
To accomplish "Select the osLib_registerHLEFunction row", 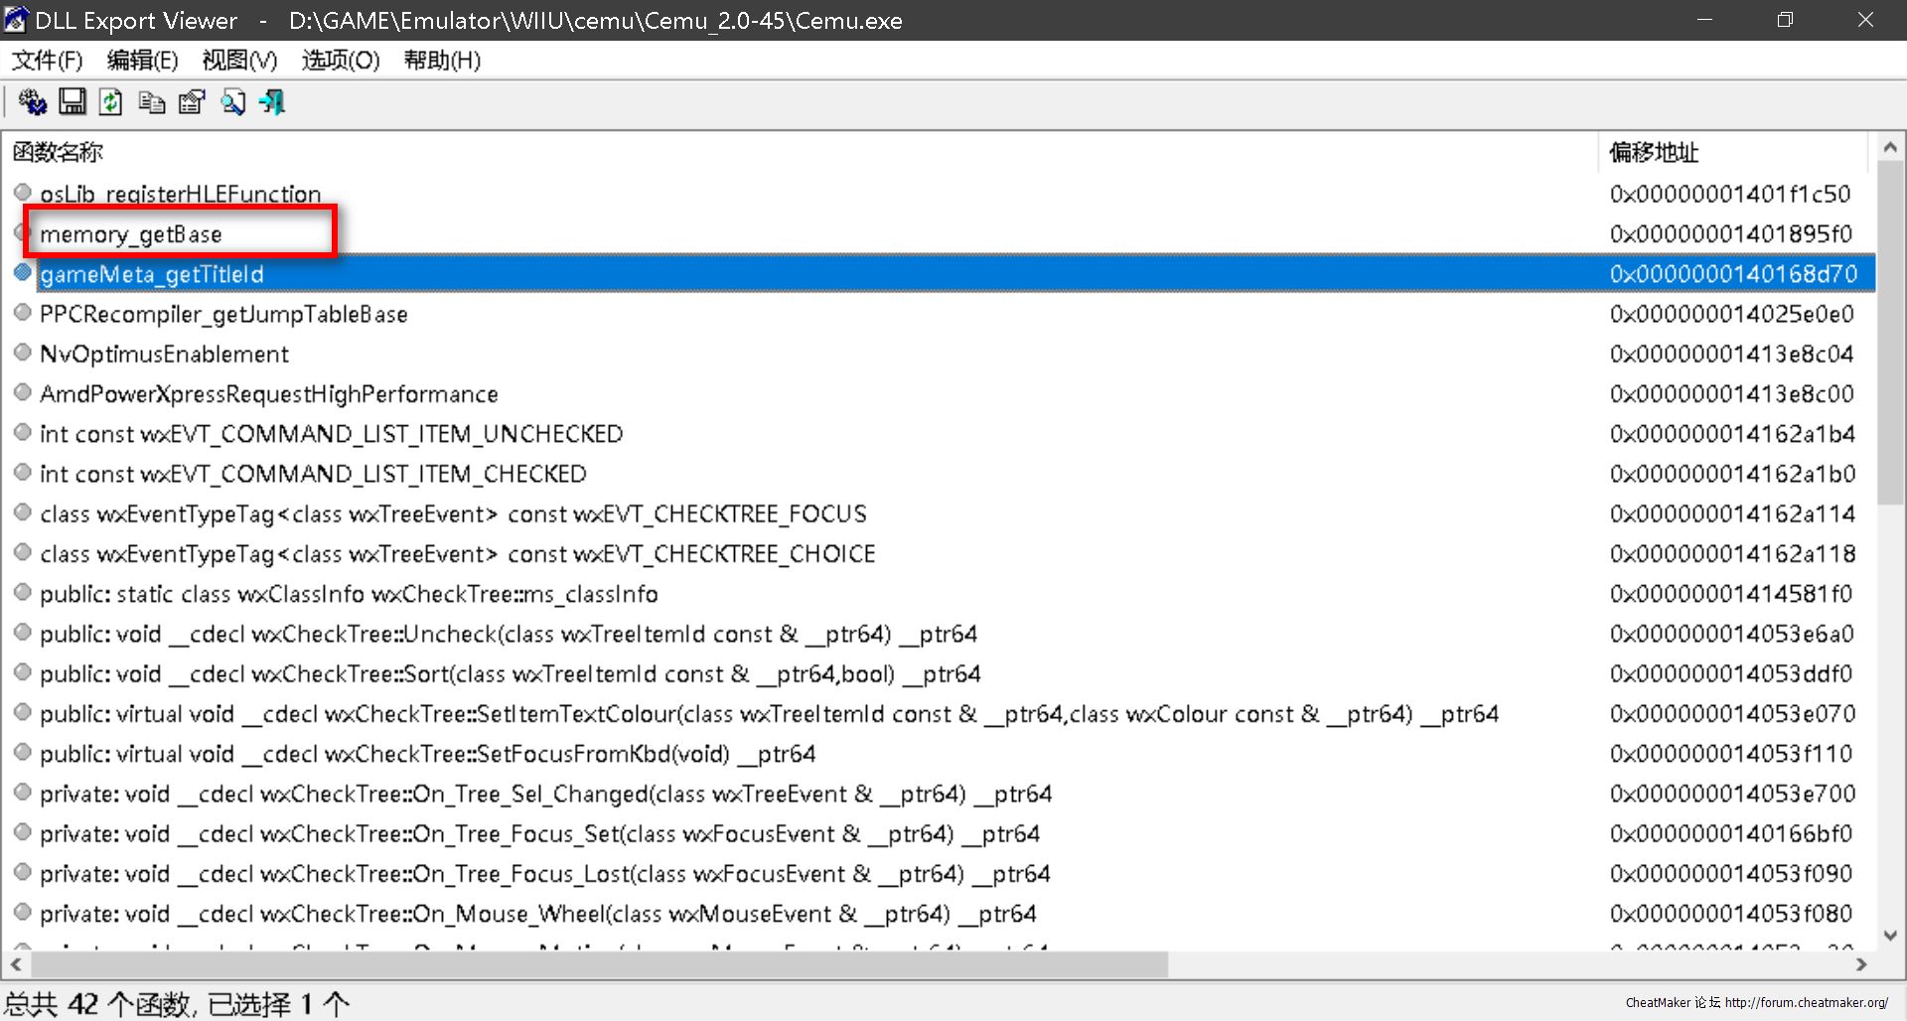I will (180, 194).
